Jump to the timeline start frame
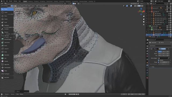This screenshot has width=172, height=97. (69, 94)
